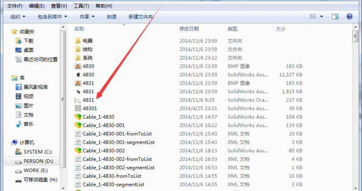This screenshot has width=362, height=191.
Task: Click the 可移动磁盘 (H:) drive icon
Action: [x=18, y=181]
